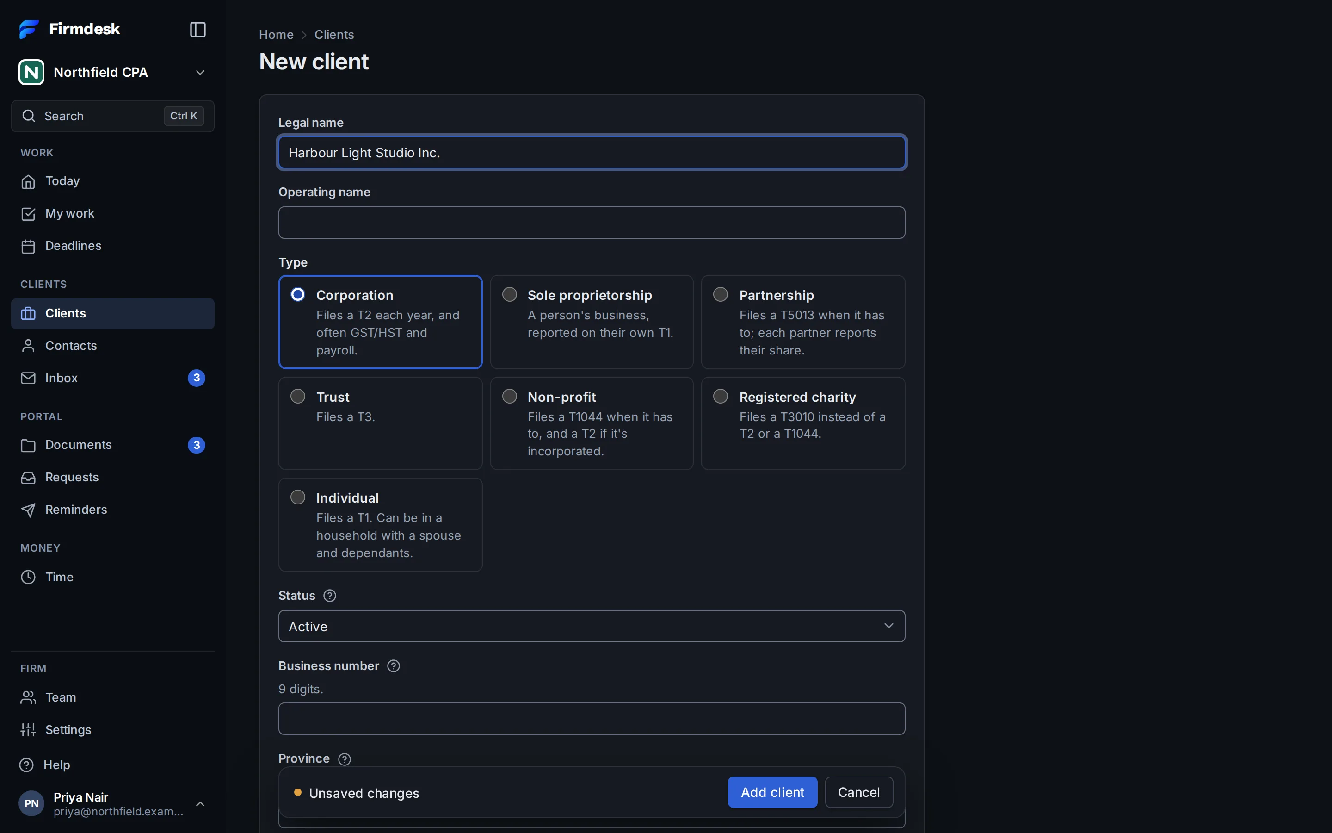
Task: Click the Reminders paper plane icon
Action: coord(28,510)
